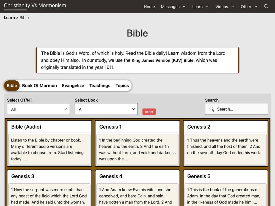Click the 'Select Book' label
This screenshot has height=206, width=275.
[86, 100]
